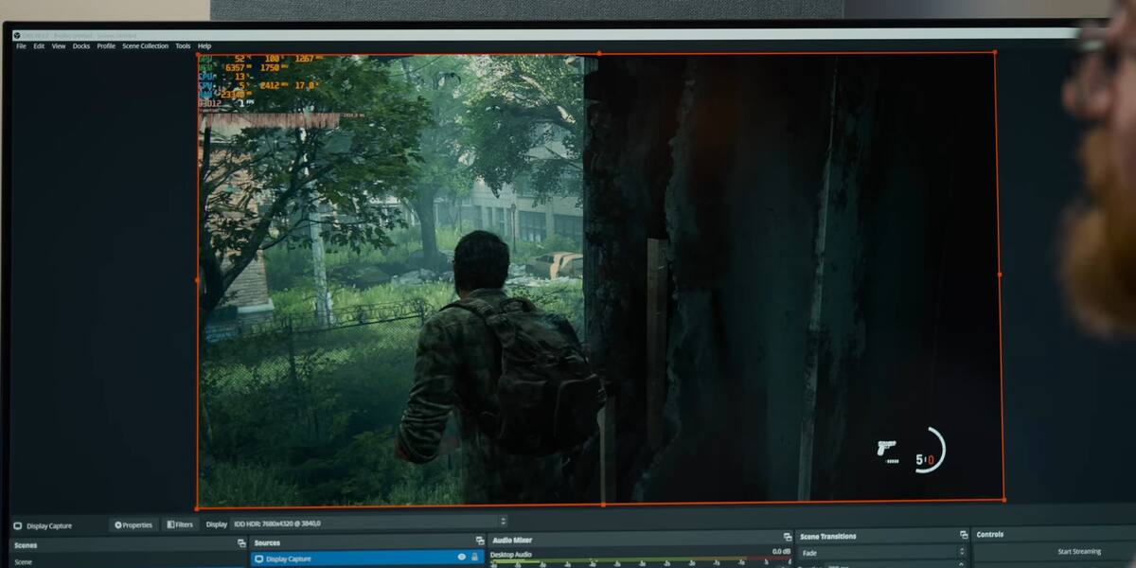The height and width of the screenshot is (568, 1136).
Task: Click the Properties button in source toolbar
Action: click(133, 524)
